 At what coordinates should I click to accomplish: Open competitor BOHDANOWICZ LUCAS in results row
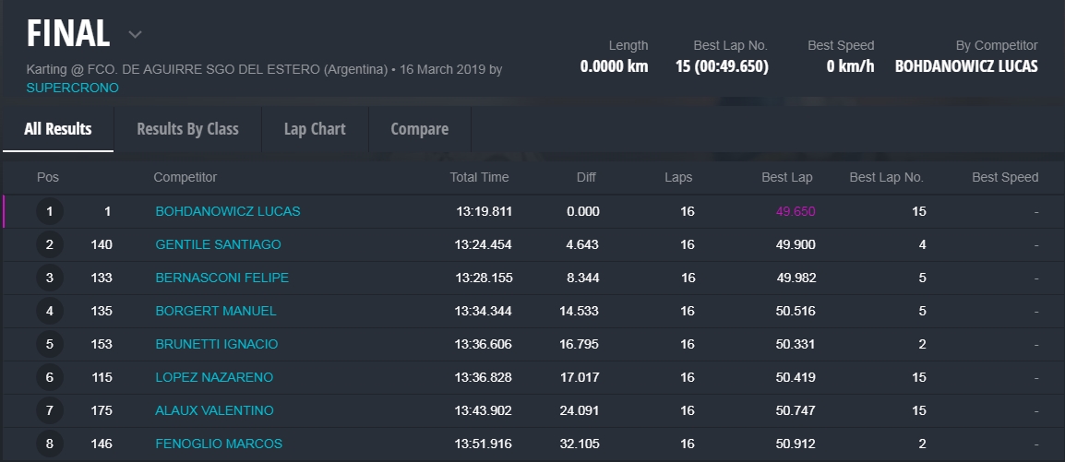(x=227, y=212)
